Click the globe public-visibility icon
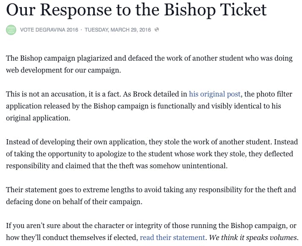This screenshot has height=246, width=302. pyautogui.click(x=157, y=29)
